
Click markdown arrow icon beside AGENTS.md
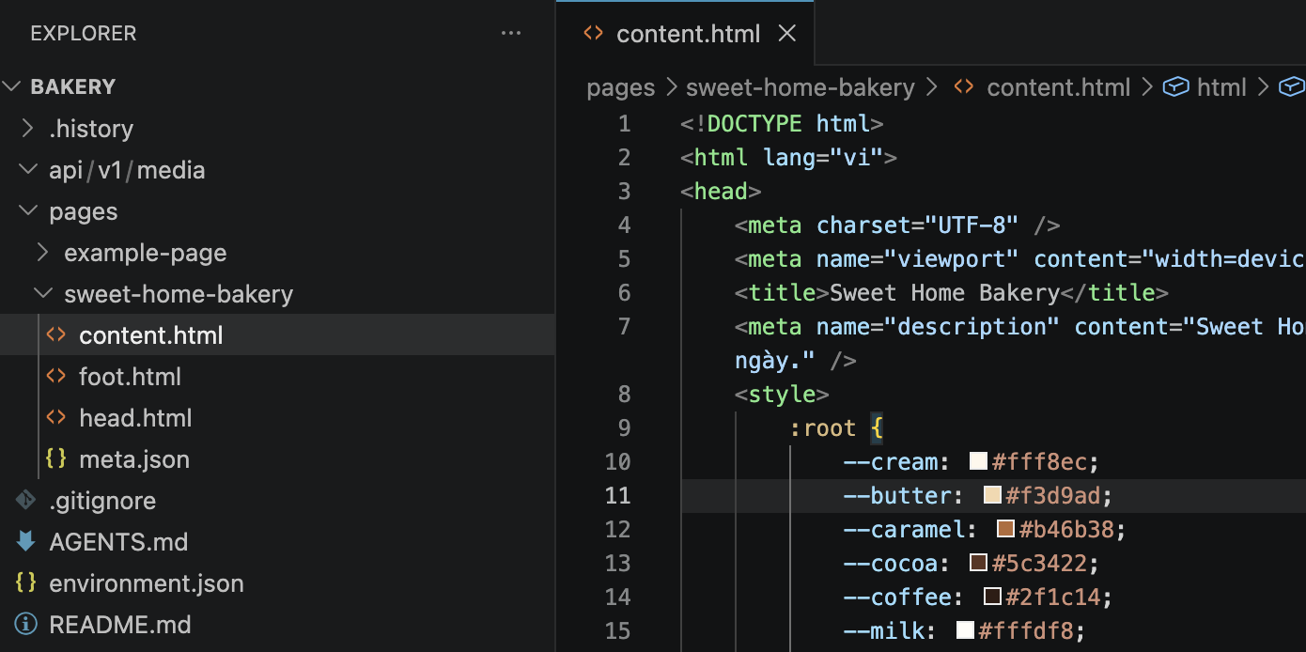click(26, 541)
